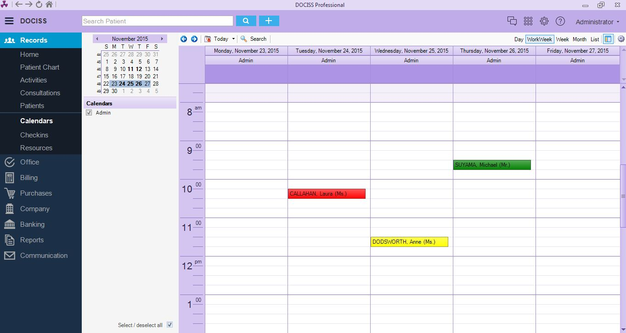This screenshot has height=333, width=626.
Task: Open the Administrator user dropdown
Action: click(598, 22)
